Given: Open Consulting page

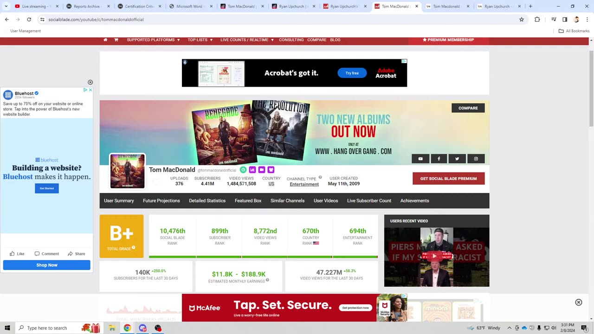Looking at the screenshot, I should pyautogui.click(x=291, y=40).
